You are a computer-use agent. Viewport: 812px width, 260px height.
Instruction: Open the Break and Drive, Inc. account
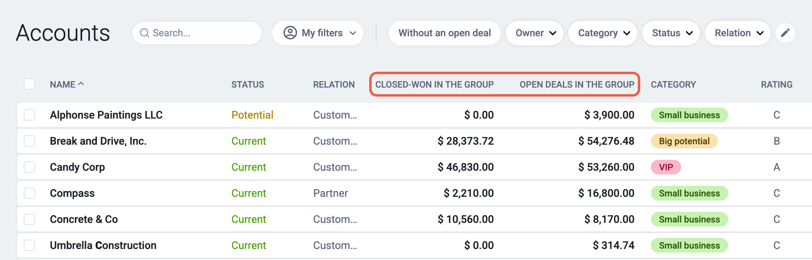[98, 141]
